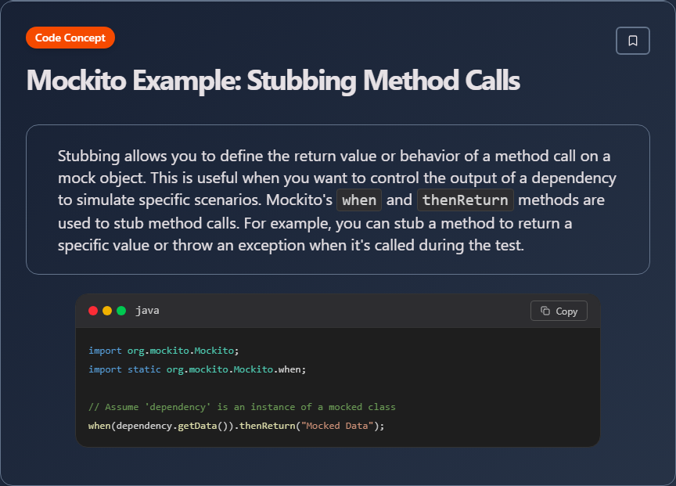Click the inline "thenReturn" code term
676x486 pixels.
tap(466, 200)
